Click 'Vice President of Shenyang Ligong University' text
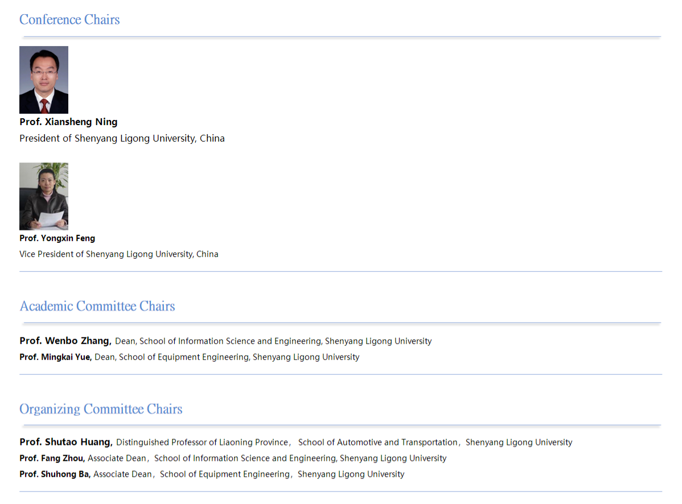 (x=106, y=254)
